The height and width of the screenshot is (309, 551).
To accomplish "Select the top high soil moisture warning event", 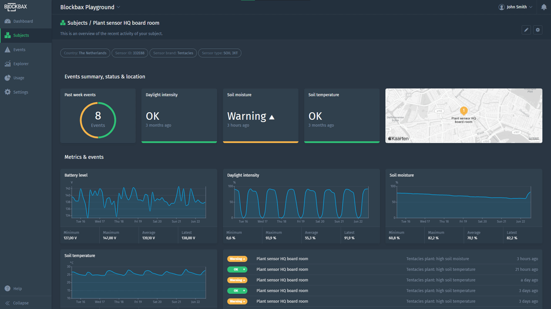I will point(382,259).
